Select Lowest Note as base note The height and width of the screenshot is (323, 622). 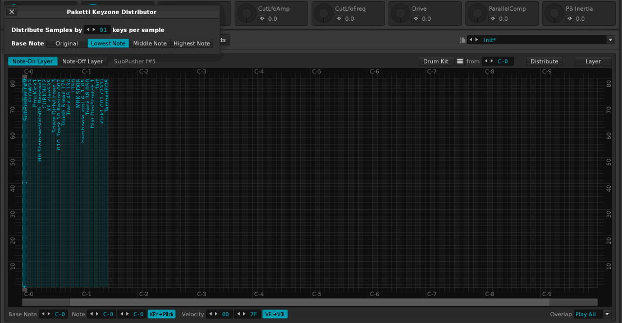point(108,44)
